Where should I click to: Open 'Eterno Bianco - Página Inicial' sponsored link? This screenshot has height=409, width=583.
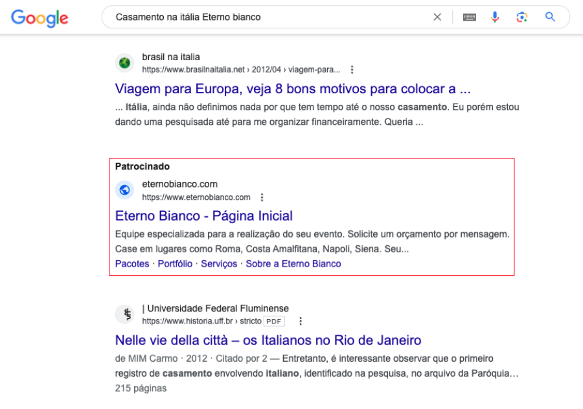pyautogui.click(x=204, y=216)
